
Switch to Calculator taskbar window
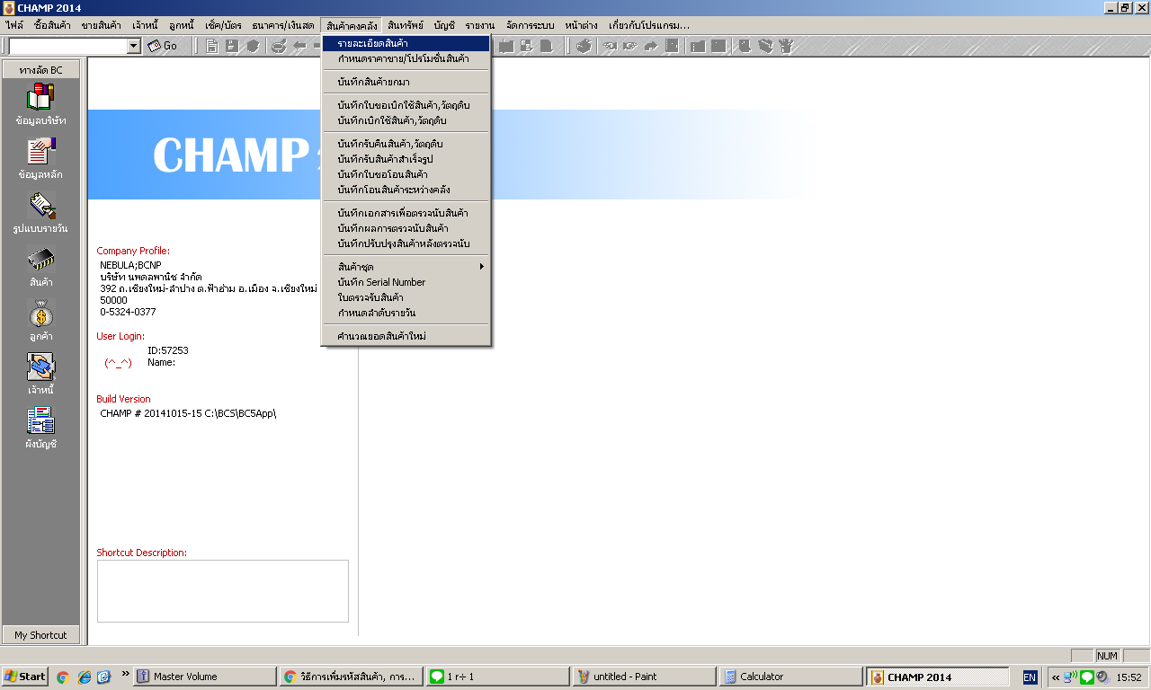[791, 677]
